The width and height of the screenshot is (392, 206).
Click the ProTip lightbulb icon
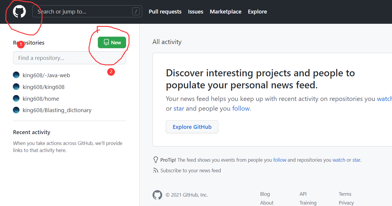coord(156,160)
